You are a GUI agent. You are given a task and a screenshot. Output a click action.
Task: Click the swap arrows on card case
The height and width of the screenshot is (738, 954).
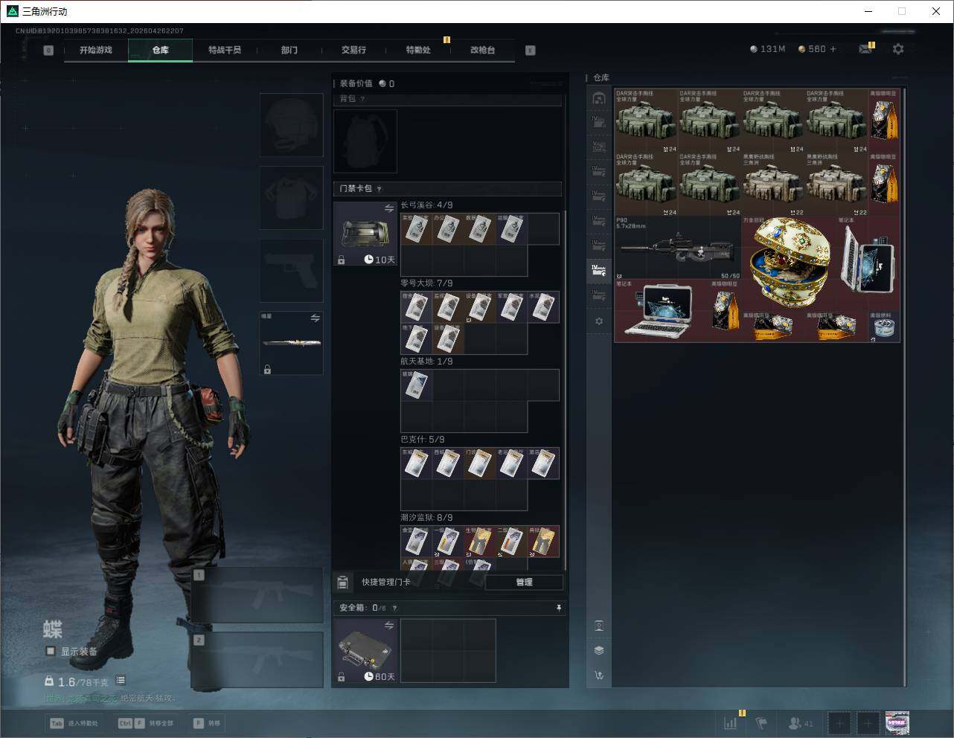(389, 208)
